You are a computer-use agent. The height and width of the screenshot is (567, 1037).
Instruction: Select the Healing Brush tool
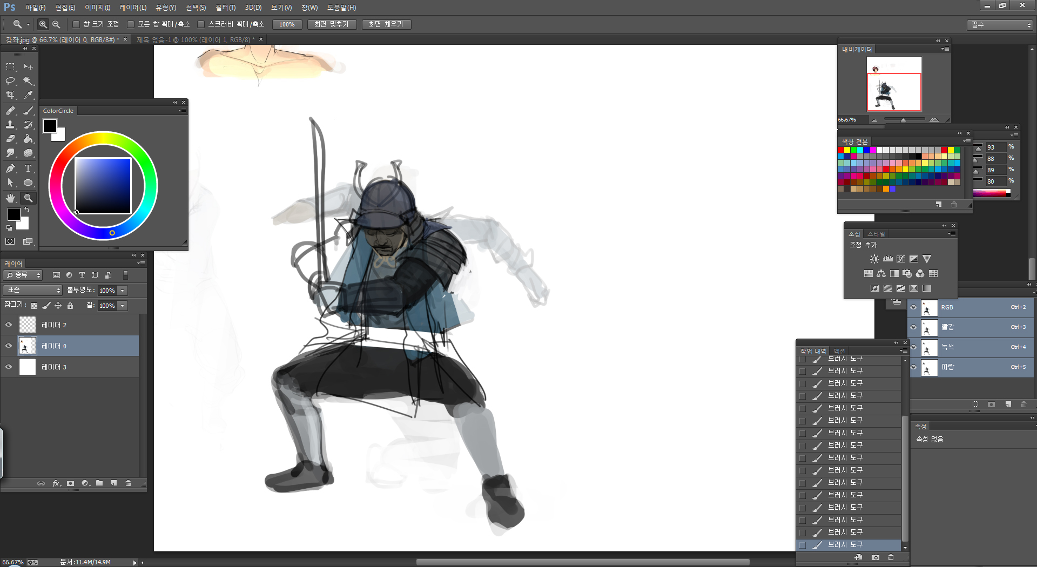10,111
